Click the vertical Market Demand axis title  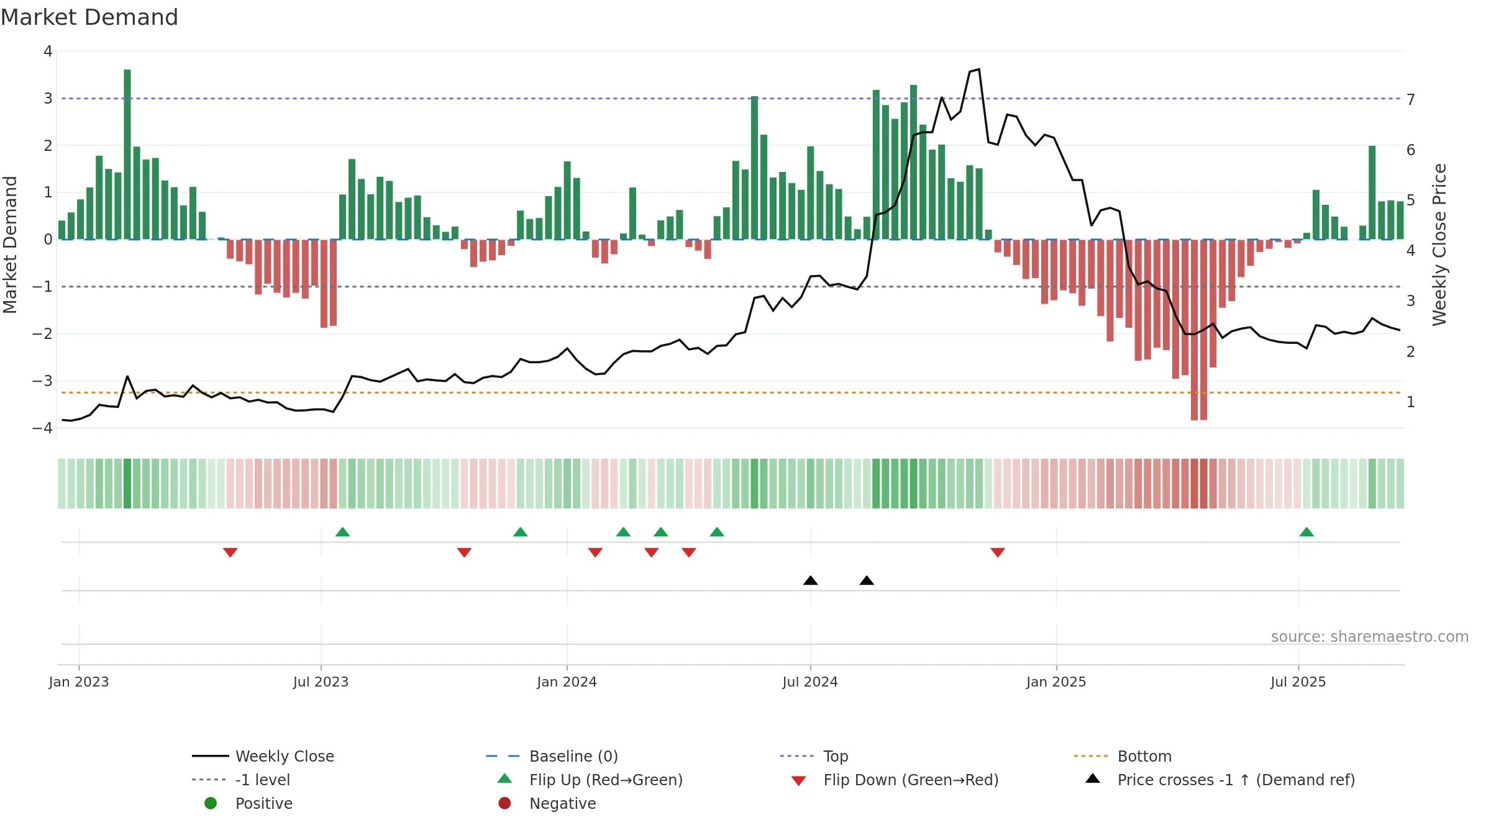[x=10, y=245]
